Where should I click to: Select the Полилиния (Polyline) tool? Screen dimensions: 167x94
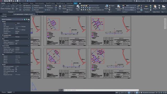(x=8, y=7)
